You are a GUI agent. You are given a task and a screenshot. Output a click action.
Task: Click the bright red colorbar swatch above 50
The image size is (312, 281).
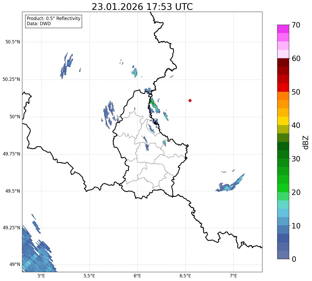click(283, 87)
